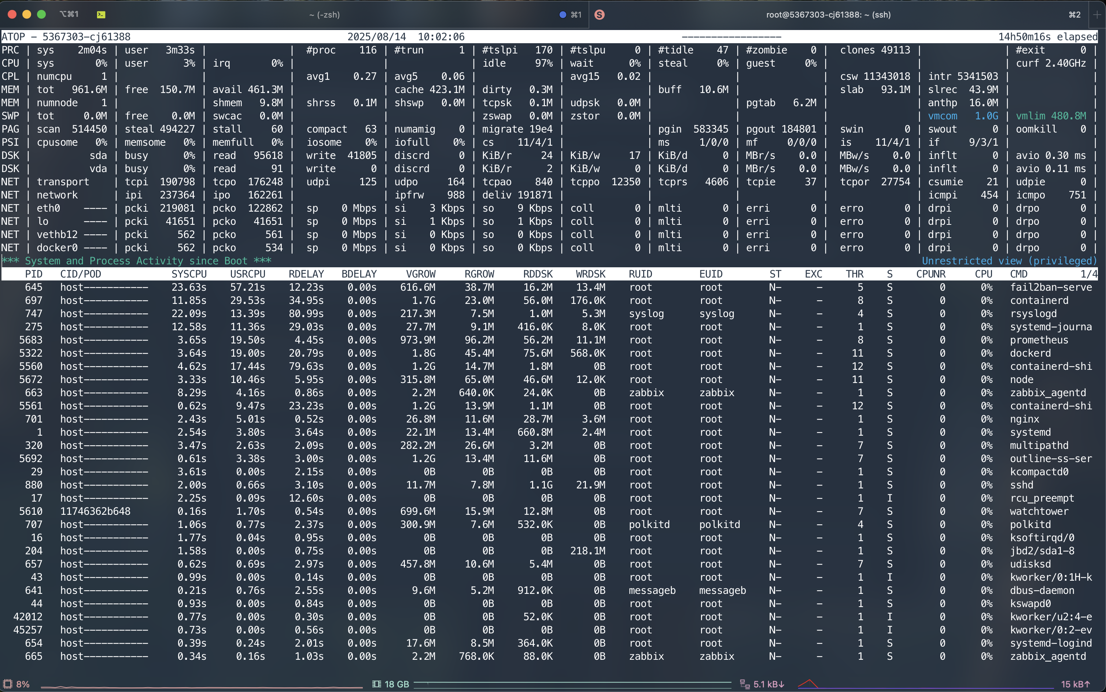The height and width of the screenshot is (692, 1106).
Task: Click the fail2ban-serve process name
Action: coord(1051,287)
